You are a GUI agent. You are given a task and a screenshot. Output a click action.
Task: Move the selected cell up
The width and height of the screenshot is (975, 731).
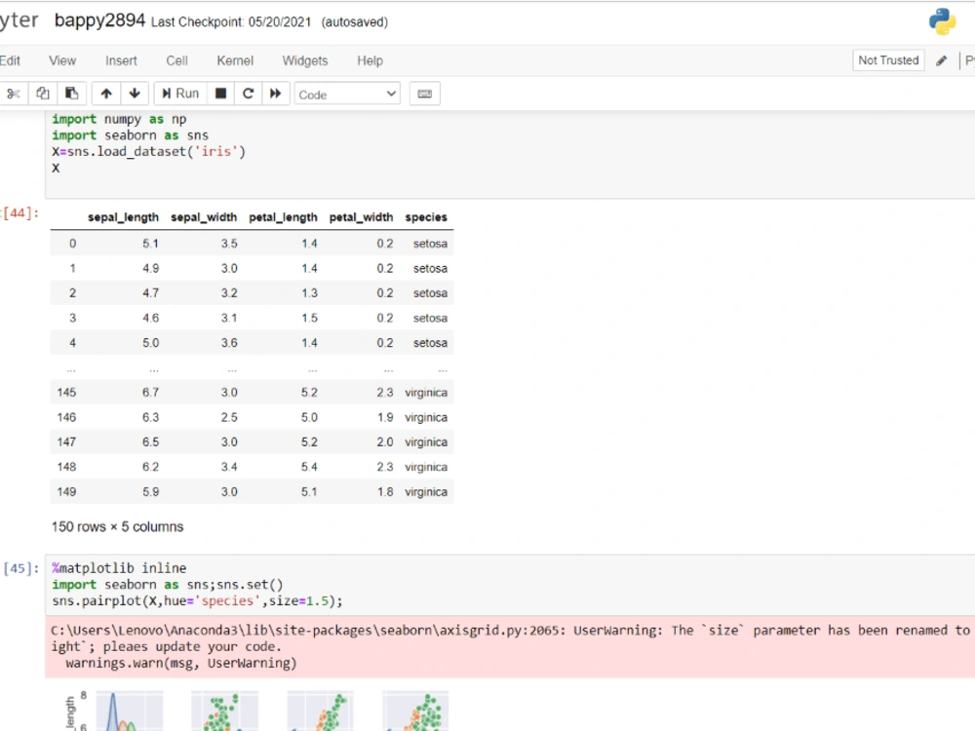click(x=106, y=93)
